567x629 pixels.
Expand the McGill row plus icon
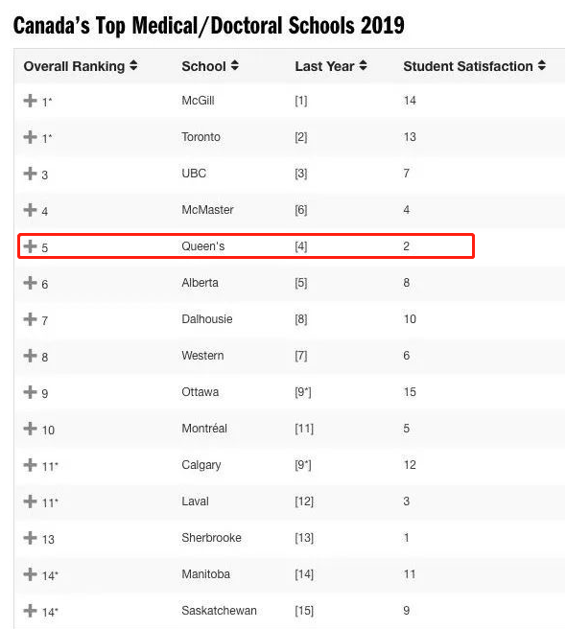[30, 101]
